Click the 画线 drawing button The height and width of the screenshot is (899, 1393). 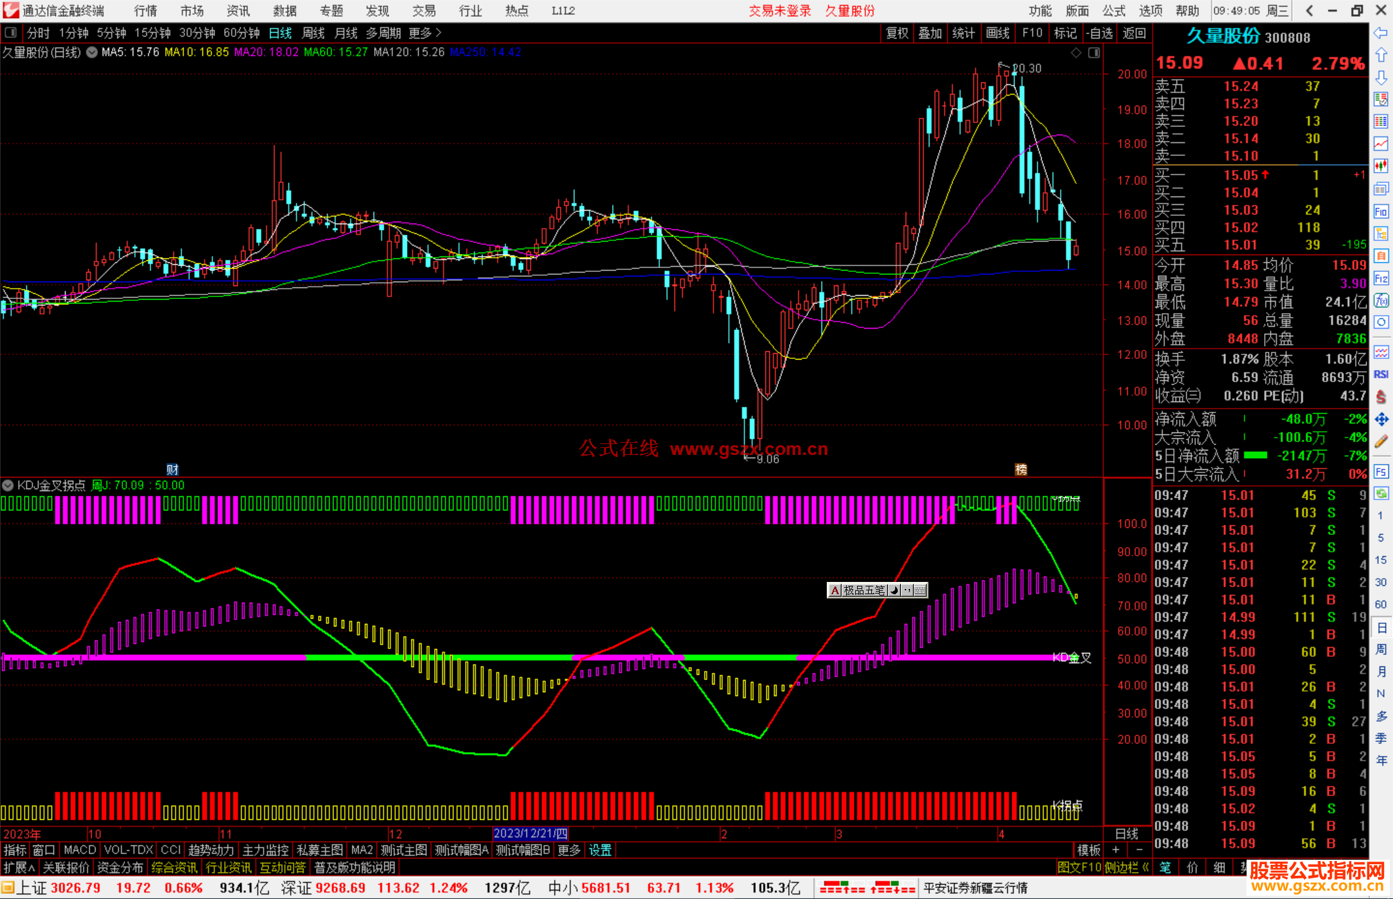[998, 33]
